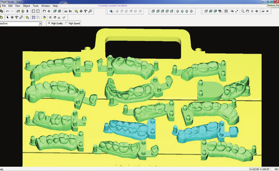Click the blue Select All icon

point(33,17)
